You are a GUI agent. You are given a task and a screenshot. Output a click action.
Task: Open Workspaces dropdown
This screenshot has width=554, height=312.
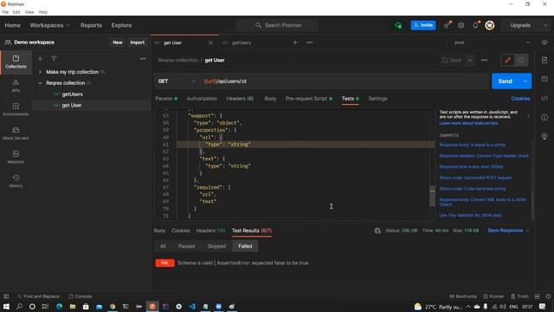49,25
